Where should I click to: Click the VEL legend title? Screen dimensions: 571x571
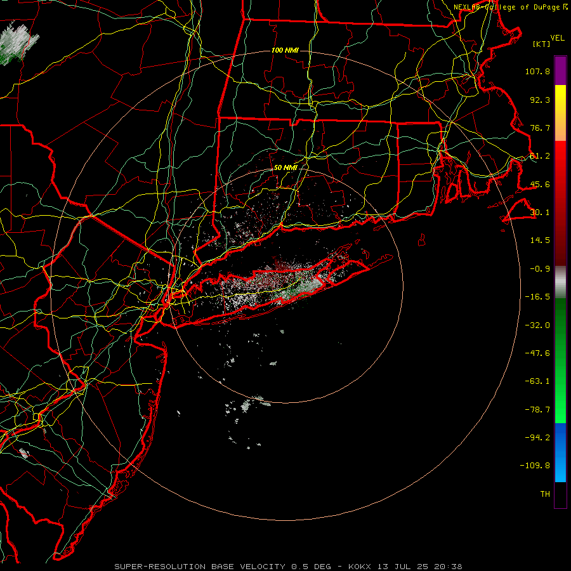coord(557,38)
